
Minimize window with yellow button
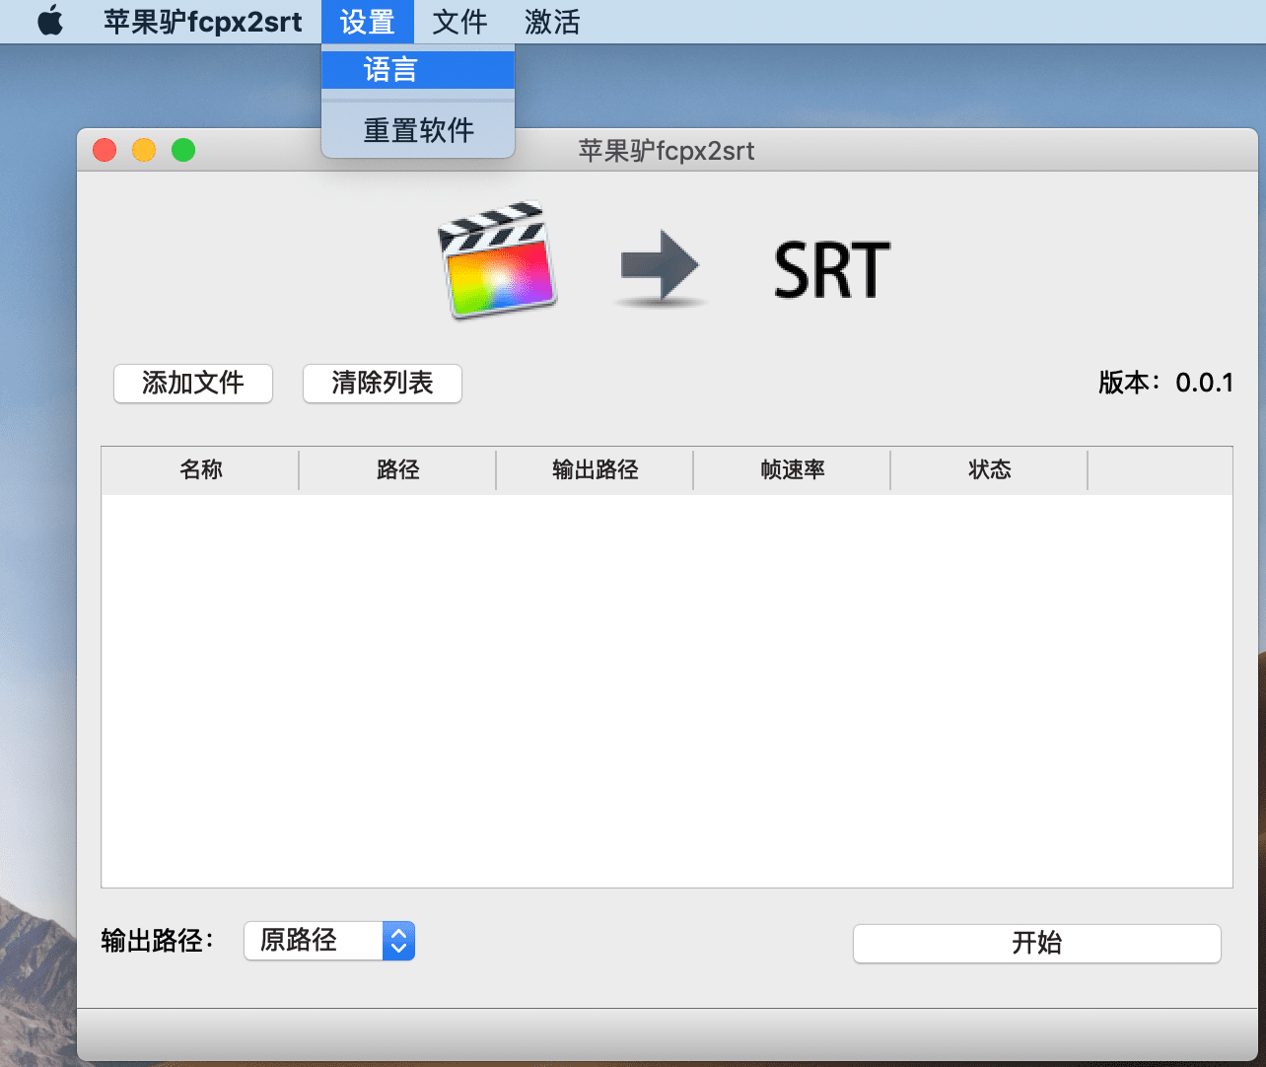click(144, 150)
